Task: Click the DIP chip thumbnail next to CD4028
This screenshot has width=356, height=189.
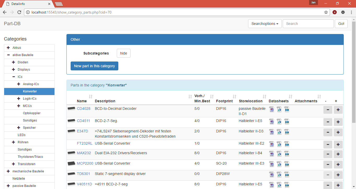Action: [x=71, y=109]
